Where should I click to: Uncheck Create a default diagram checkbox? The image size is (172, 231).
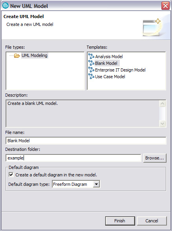(11, 175)
